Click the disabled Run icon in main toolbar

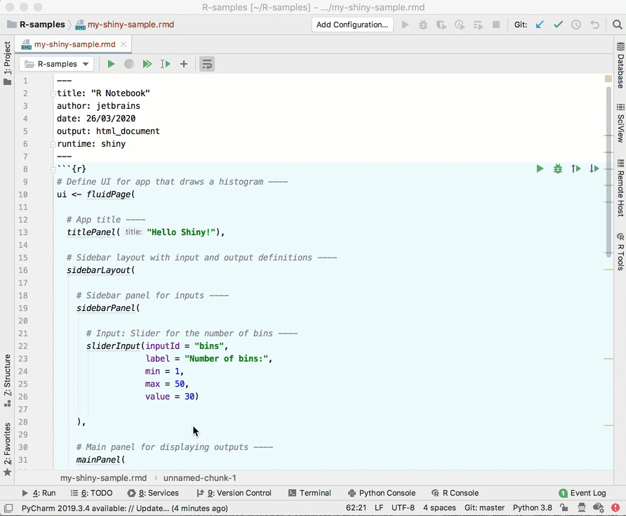coord(405,25)
